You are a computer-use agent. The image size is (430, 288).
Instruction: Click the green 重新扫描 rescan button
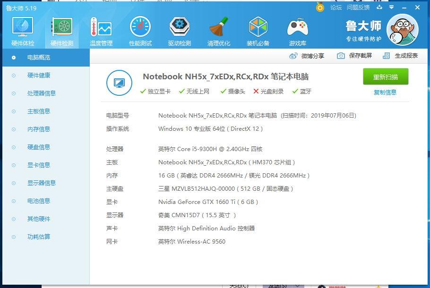tap(386, 76)
